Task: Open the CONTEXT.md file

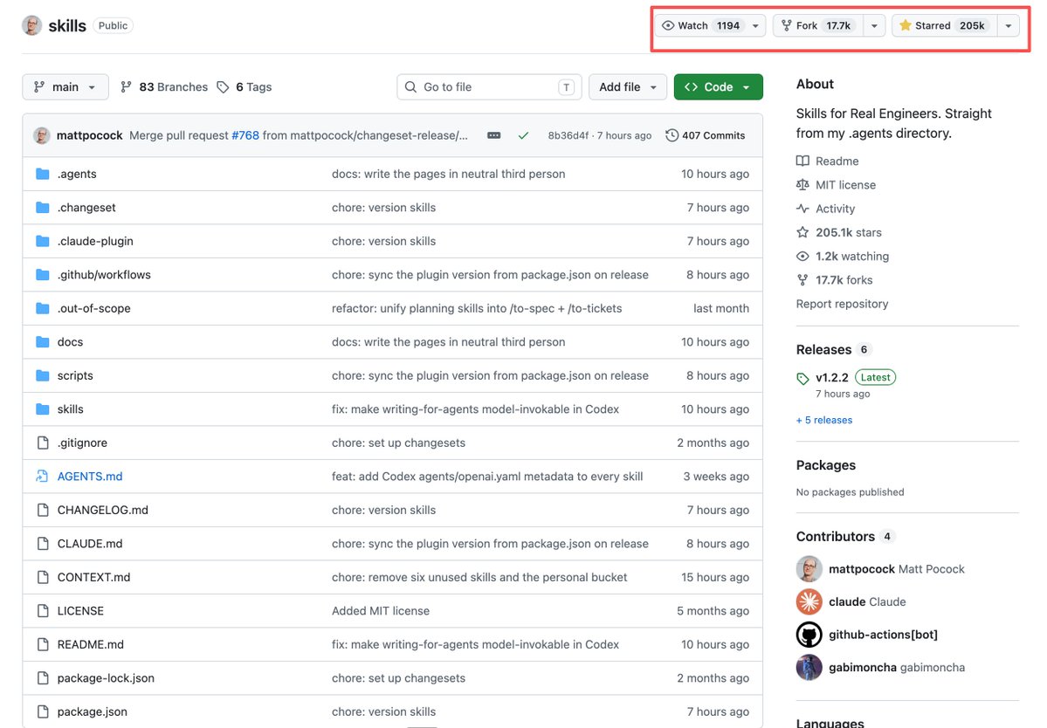Action: [x=94, y=577]
